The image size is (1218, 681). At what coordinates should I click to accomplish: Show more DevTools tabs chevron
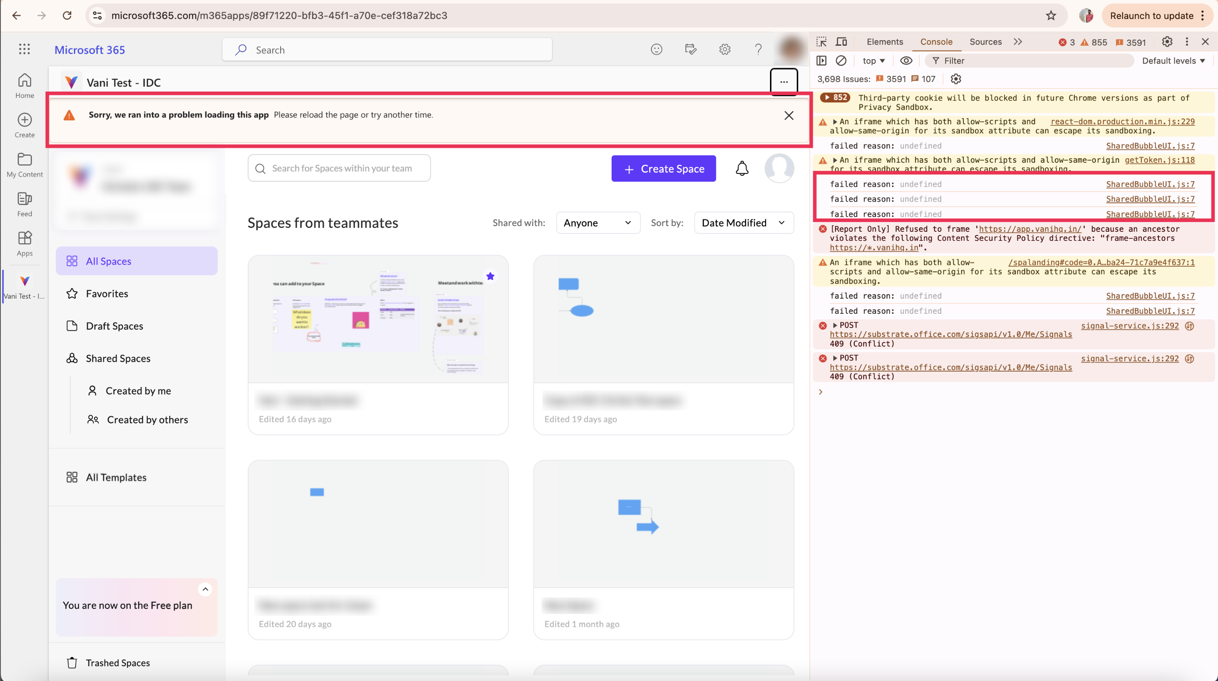[1018, 41]
